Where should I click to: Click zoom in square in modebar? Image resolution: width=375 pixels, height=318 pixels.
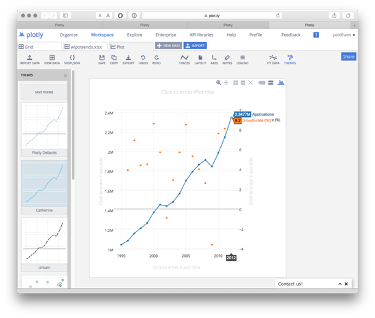pos(236,83)
